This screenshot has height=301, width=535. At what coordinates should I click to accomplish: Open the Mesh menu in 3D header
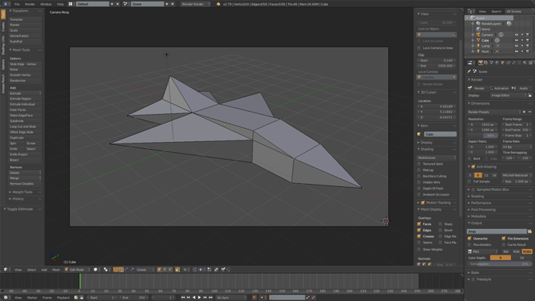click(56, 270)
